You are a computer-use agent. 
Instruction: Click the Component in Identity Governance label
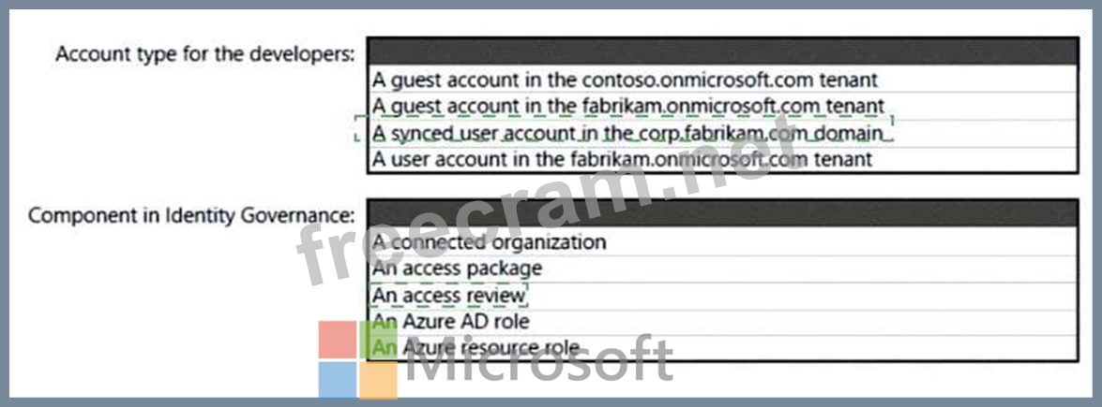pos(191,215)
